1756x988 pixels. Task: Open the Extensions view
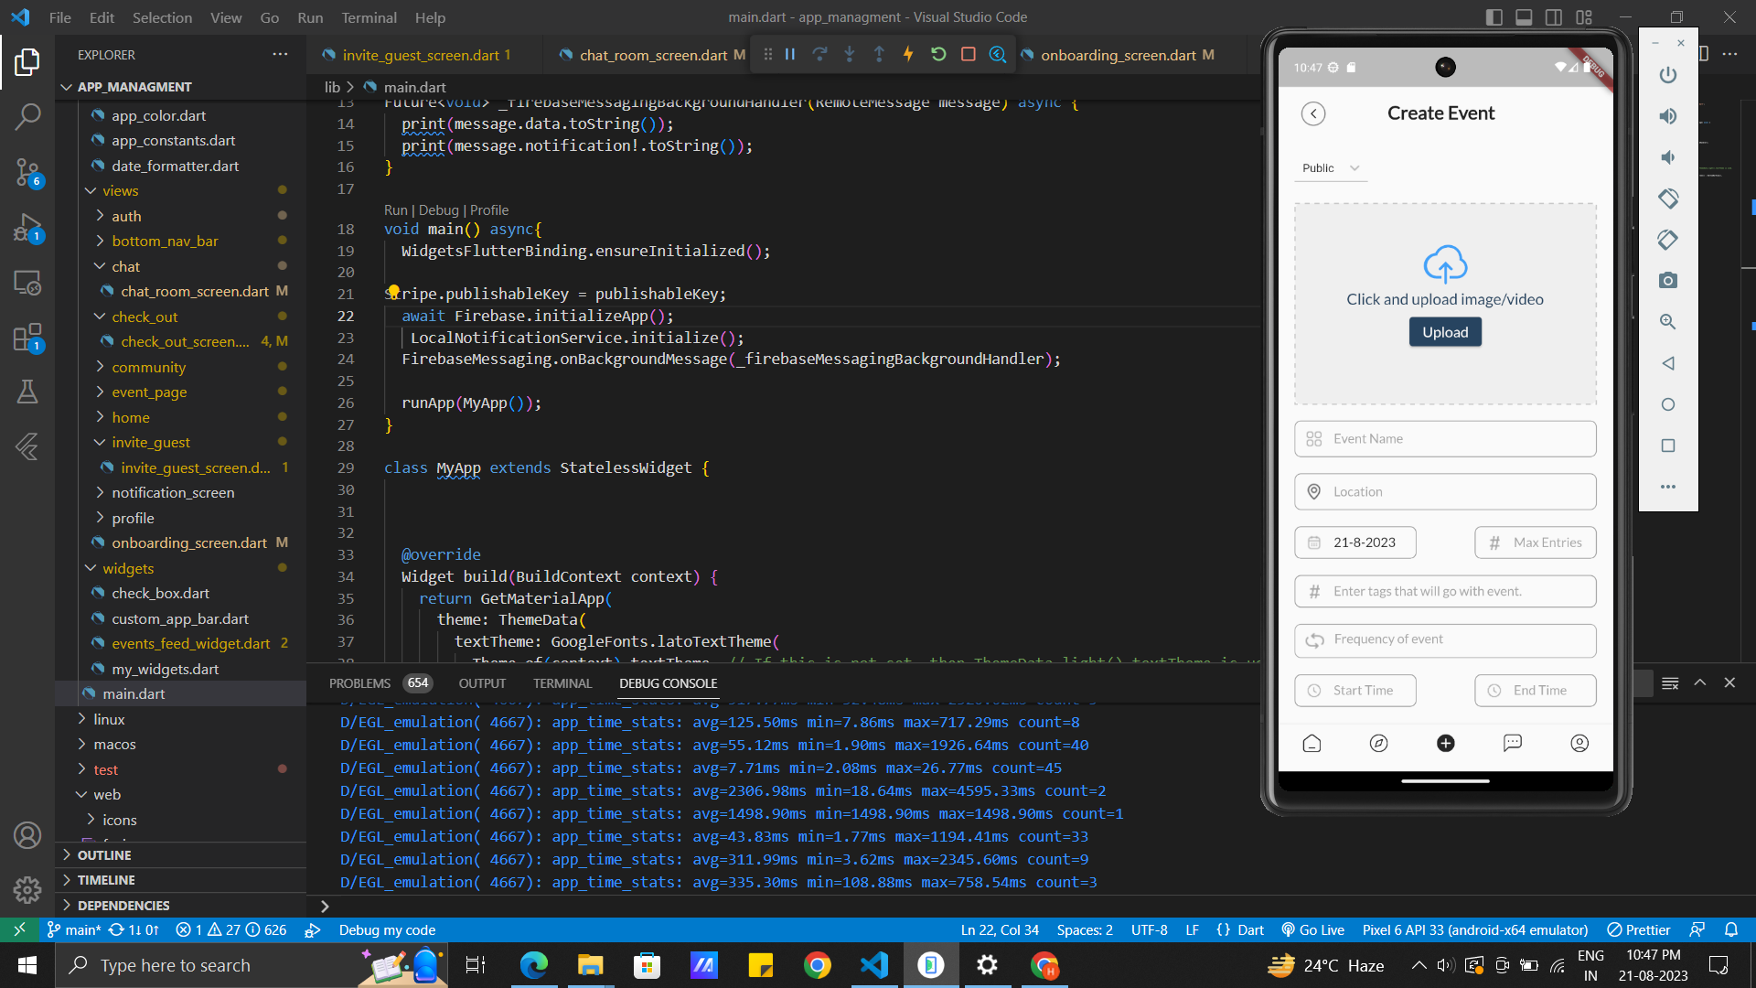(x=27, y=337)
